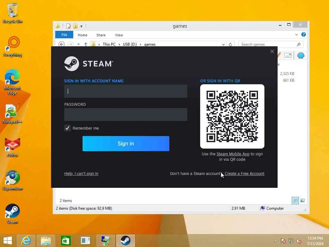Select the 661 KB file size entry
Image resolution: width=329 pixels, height=247 pixels.
click(x=289, y=80)
